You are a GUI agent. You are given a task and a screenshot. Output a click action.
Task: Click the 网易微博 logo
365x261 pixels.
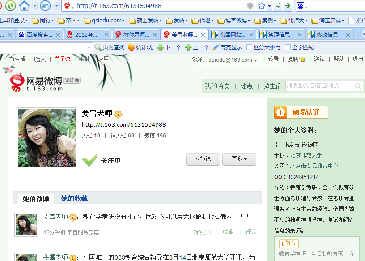click(37, 83)
